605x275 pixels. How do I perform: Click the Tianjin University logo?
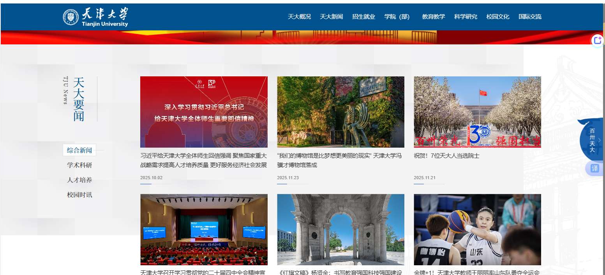(95, 17)
